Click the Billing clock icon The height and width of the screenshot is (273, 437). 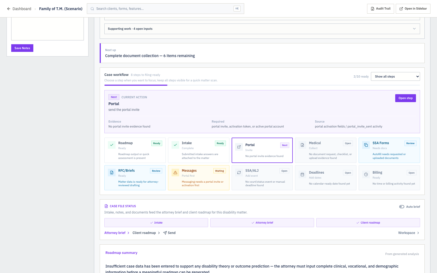coord(366,174)
